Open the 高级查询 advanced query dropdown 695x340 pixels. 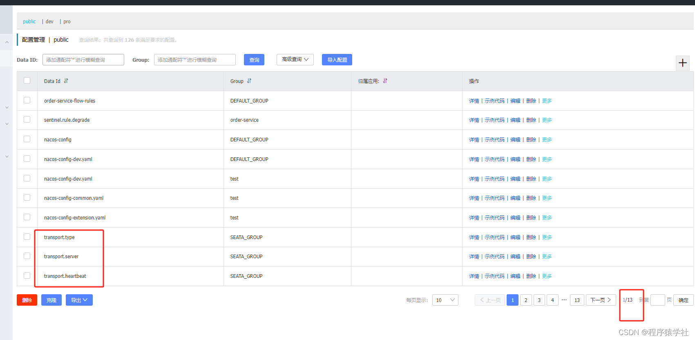click(295, 60)
